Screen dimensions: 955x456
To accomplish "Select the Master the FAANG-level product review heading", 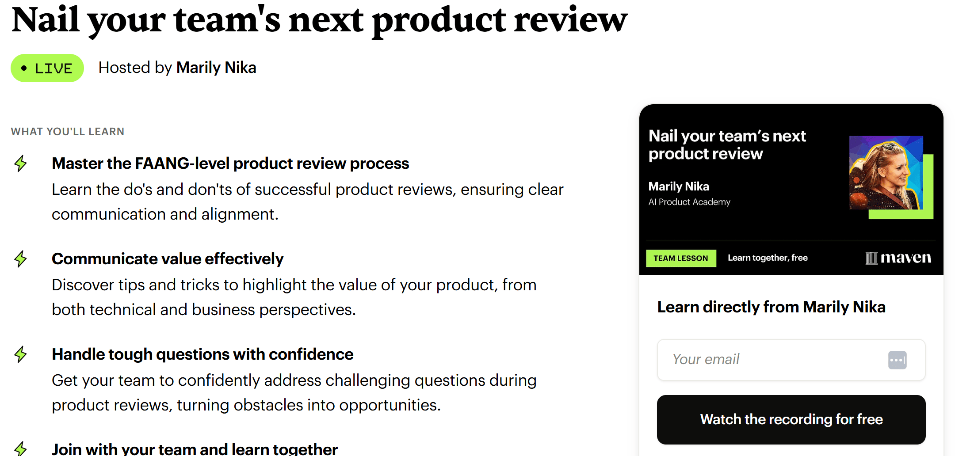I will tap(230, 163).
